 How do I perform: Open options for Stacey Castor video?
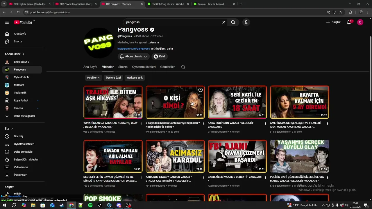pos(203,177)
